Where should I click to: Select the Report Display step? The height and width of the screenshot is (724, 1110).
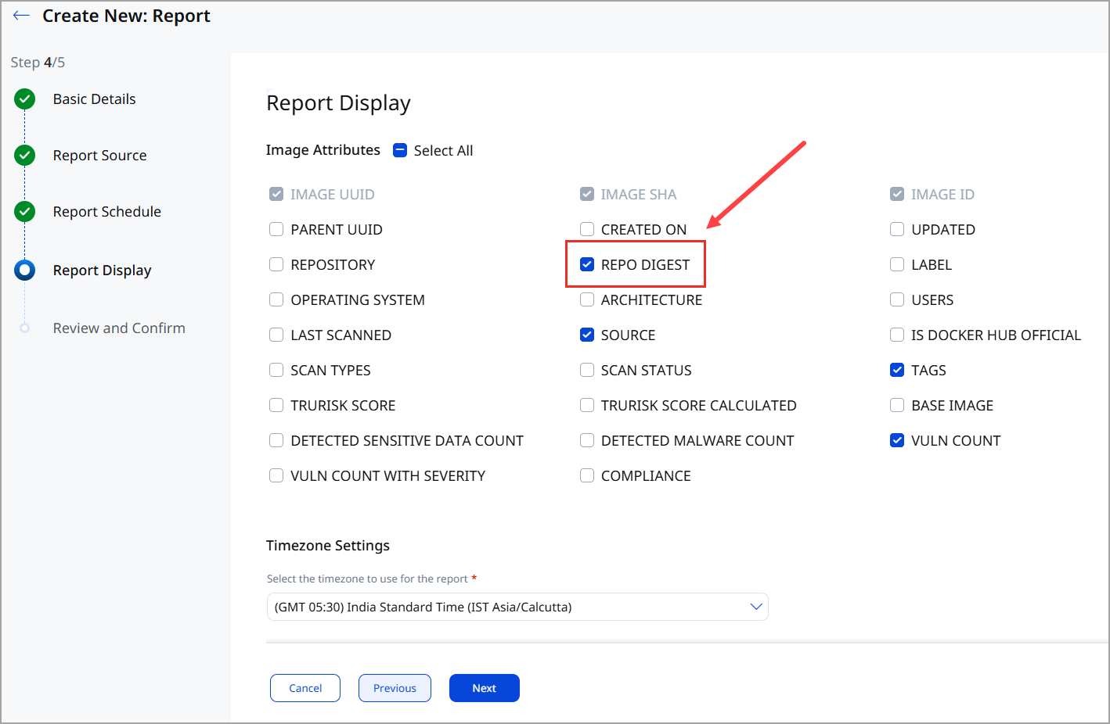103,271
